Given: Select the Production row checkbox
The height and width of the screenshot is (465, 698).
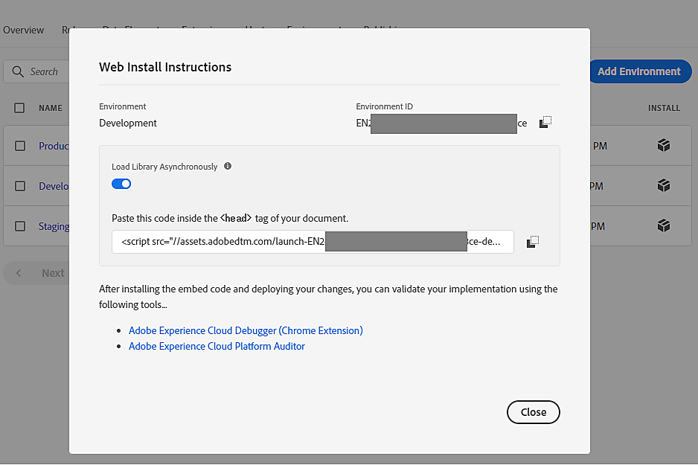Looking at the screenshot, I should tap(20, 146).
